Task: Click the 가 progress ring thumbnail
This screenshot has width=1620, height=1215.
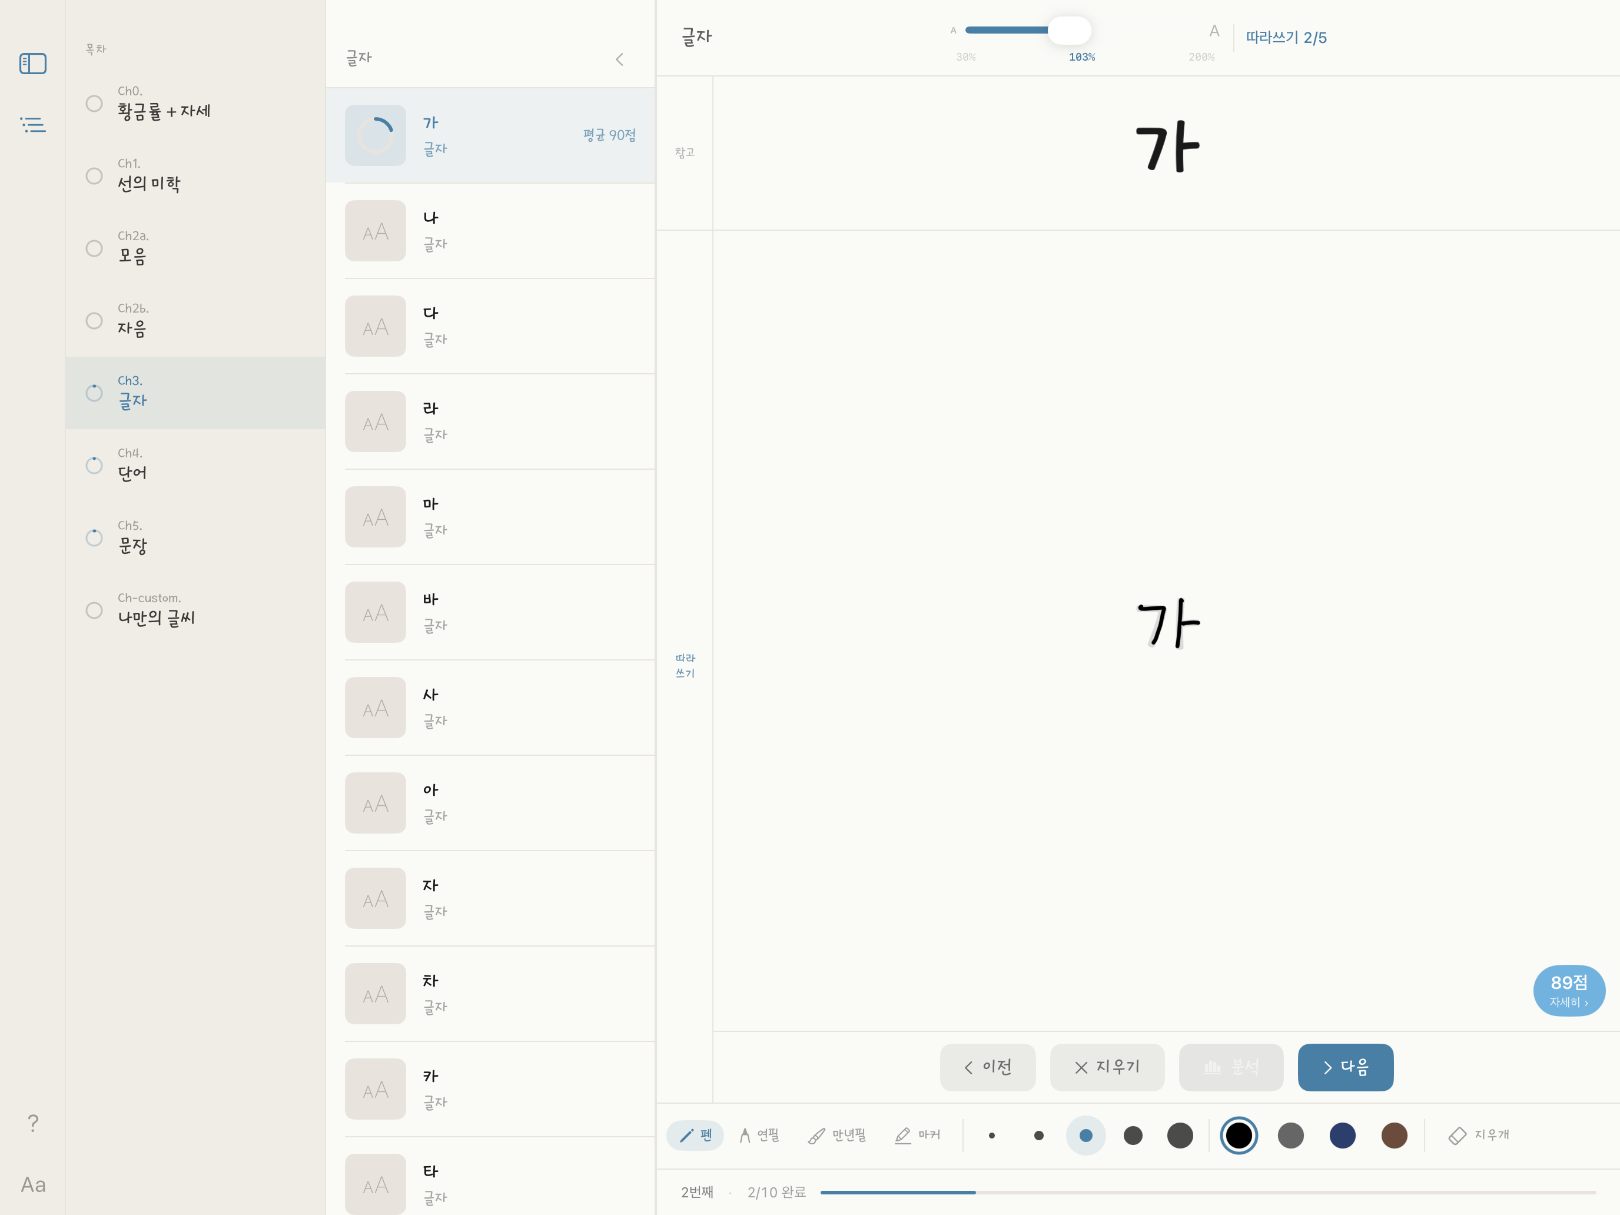Action: click(x=376, y=135)
